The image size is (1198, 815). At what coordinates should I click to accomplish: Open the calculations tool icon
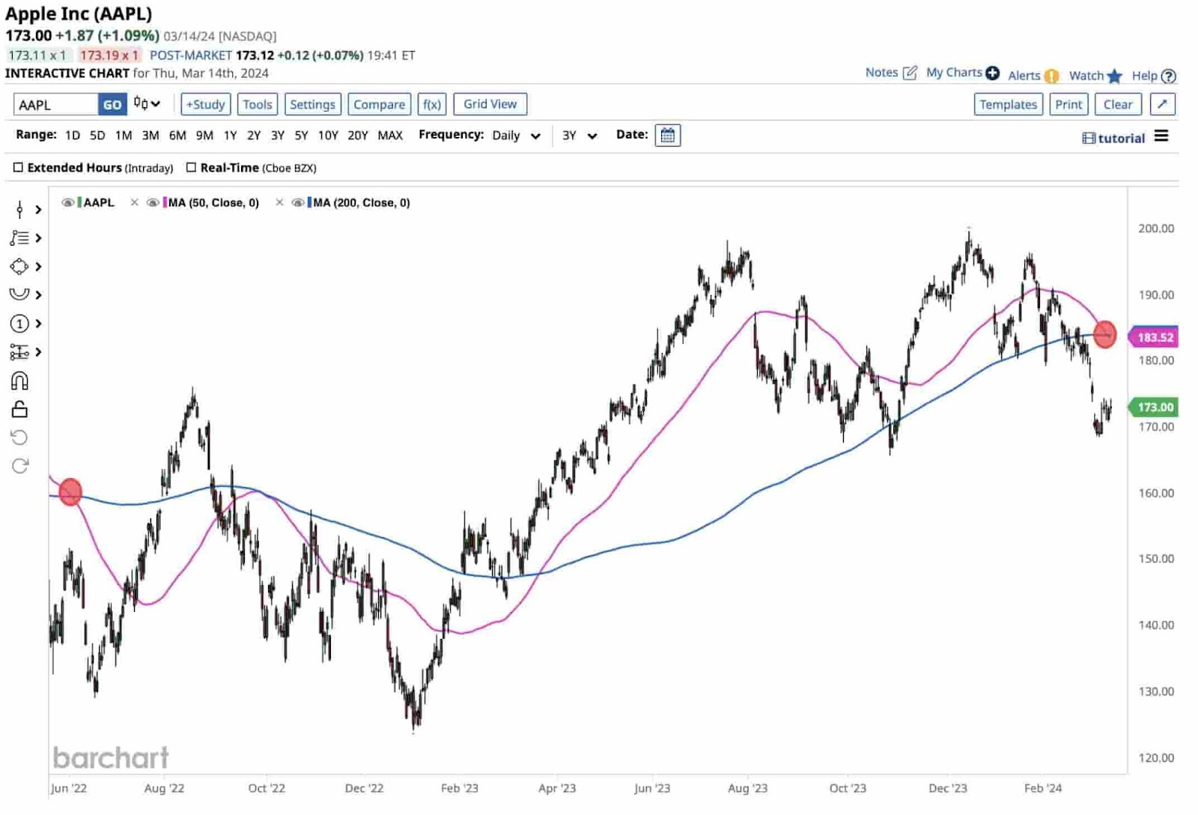19,352
